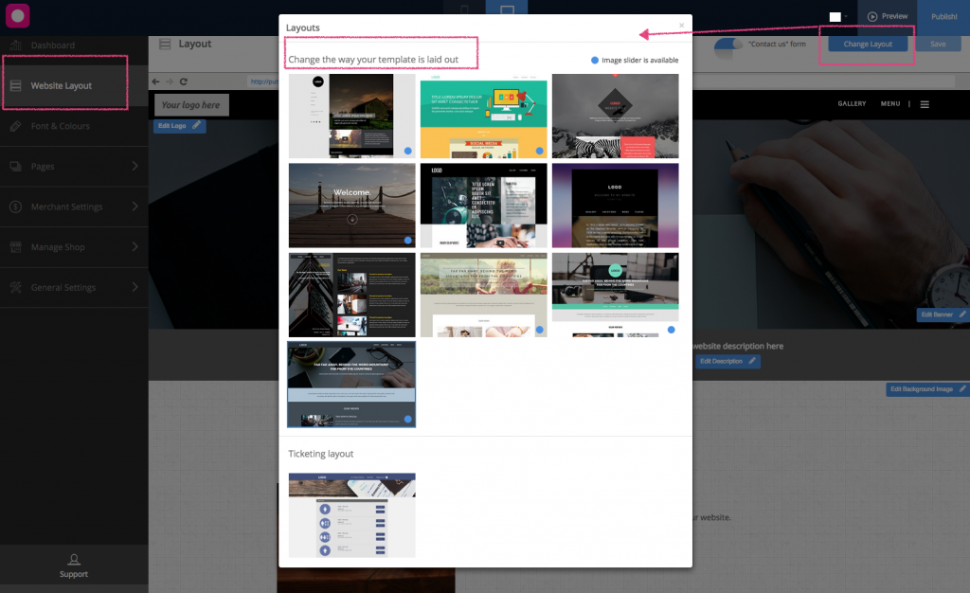Open the colour dropdown near Preview
This screenshot has width=970, height=593.
click(846, 16)
